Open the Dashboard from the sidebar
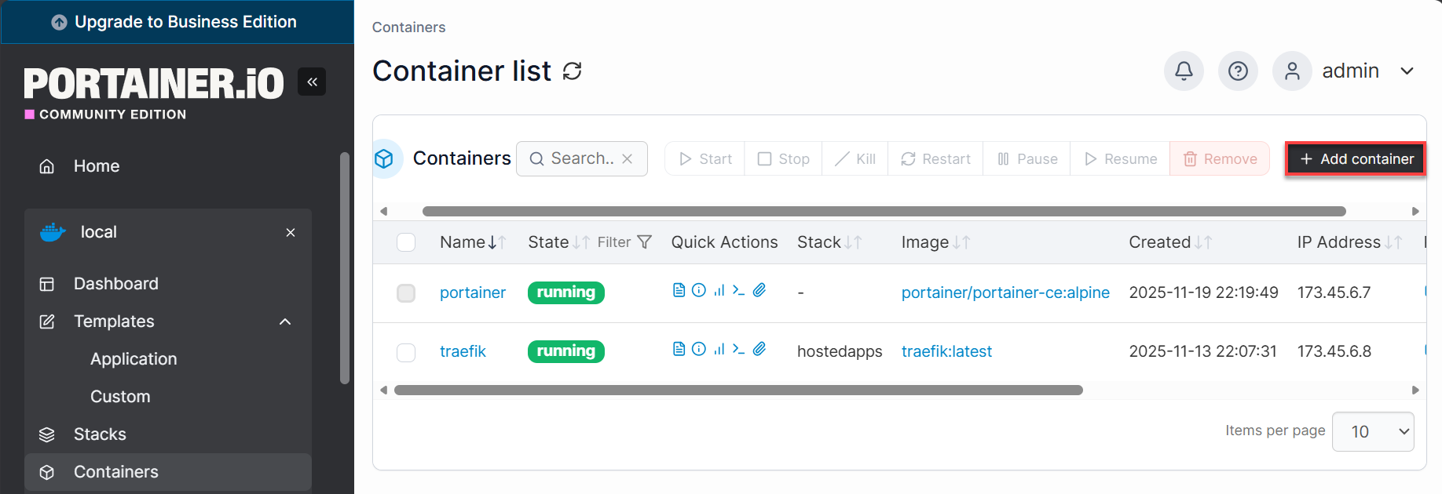1442x494 pixels. pyautogui.click(x=116, y=283)
